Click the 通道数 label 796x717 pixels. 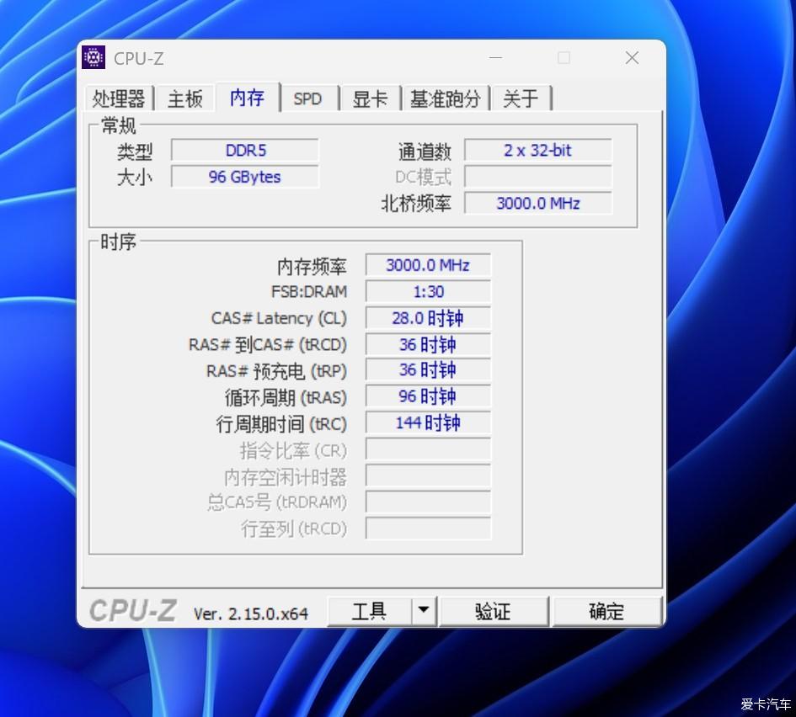(425, 151)
